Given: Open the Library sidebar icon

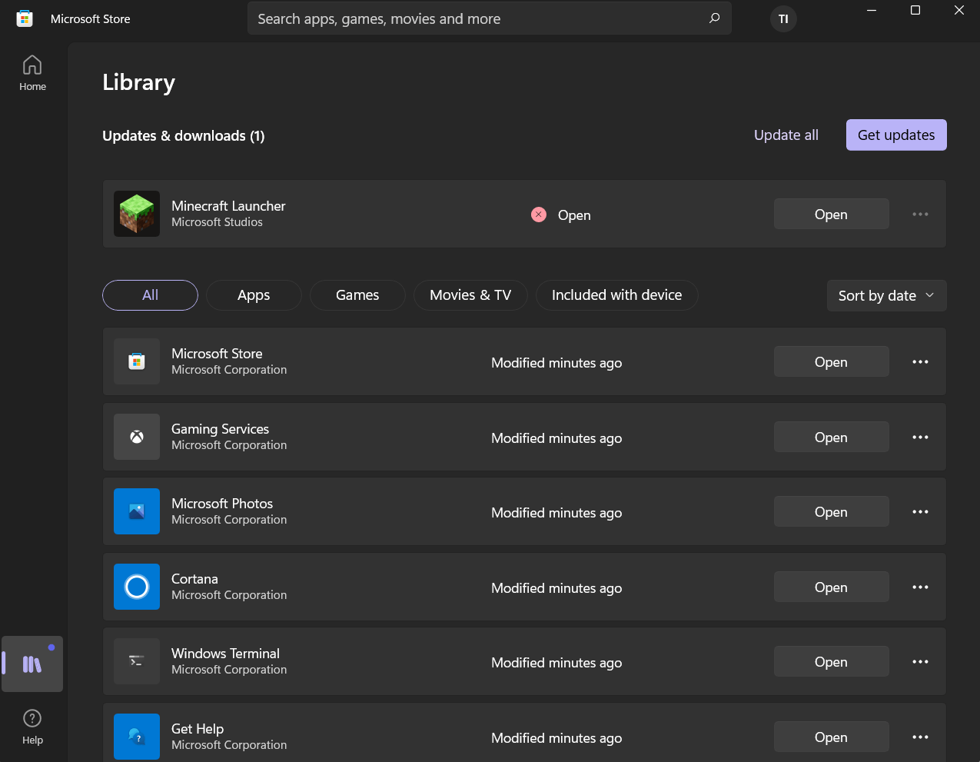Looking at the screenshot, I should tap(32, 664).
